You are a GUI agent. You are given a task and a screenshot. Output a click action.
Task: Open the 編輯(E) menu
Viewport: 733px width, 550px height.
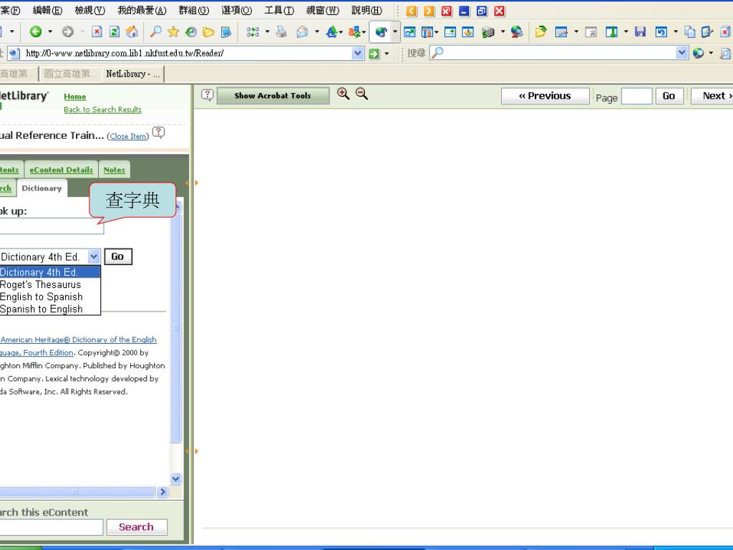(47, 10)
